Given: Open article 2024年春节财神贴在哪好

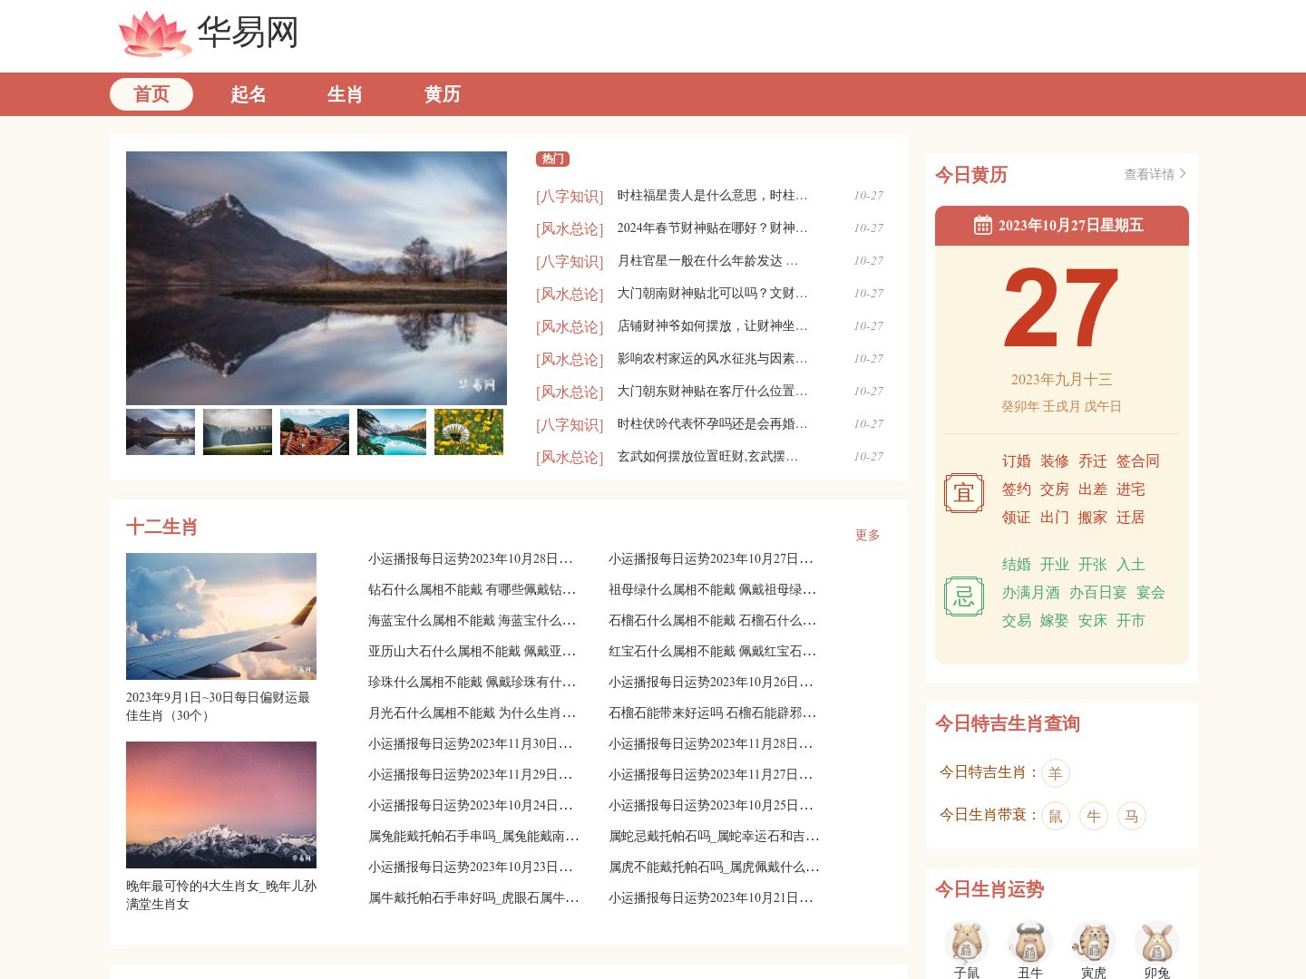Looking at the screenshot, I should click(x=712, y=228).
